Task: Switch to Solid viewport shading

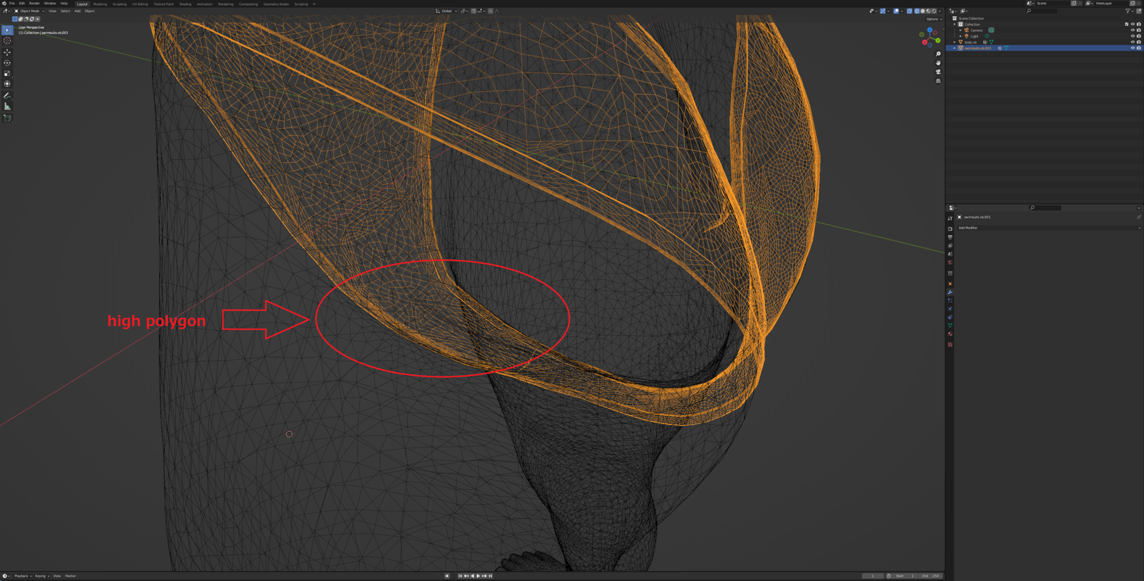Action: (923, 11)
